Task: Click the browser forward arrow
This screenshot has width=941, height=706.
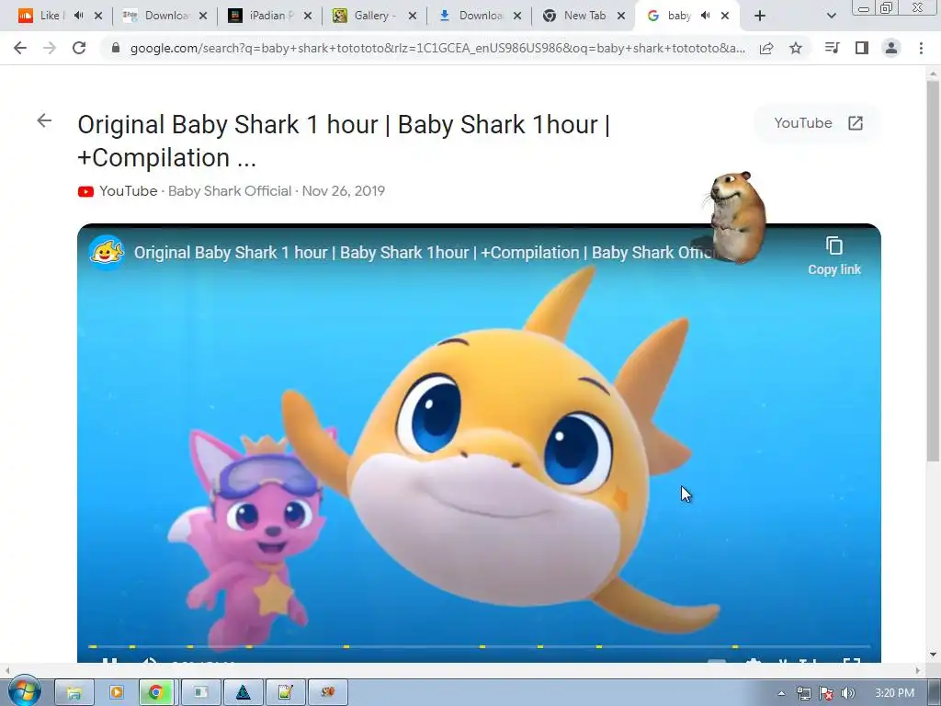Action: click(50, 48)
